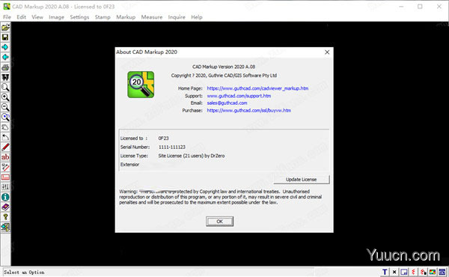This screenshot has width=449, height=277.
Task: Click the greyed redo arrow icon
Action: tap(5, 127)
